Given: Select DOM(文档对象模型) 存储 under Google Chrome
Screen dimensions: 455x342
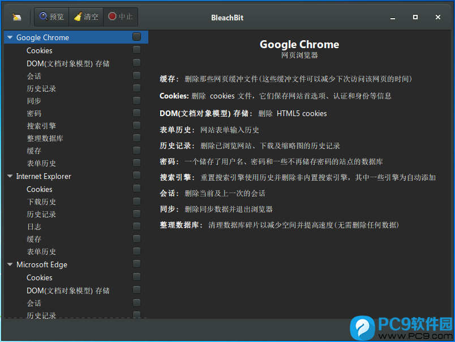Looking at the screenshot, I should [68, 63].
